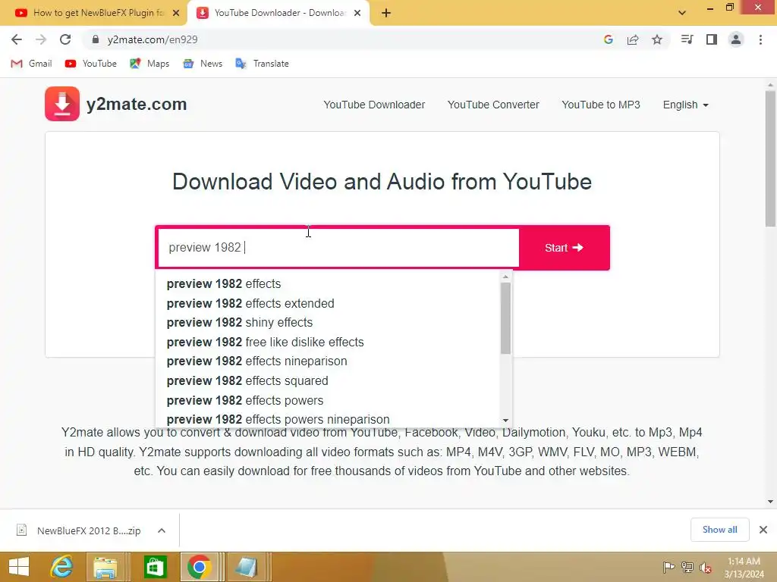Viewport: 777px width, 582px height.
Task: Close the downloads bar
Action: (x=763, y=530)
